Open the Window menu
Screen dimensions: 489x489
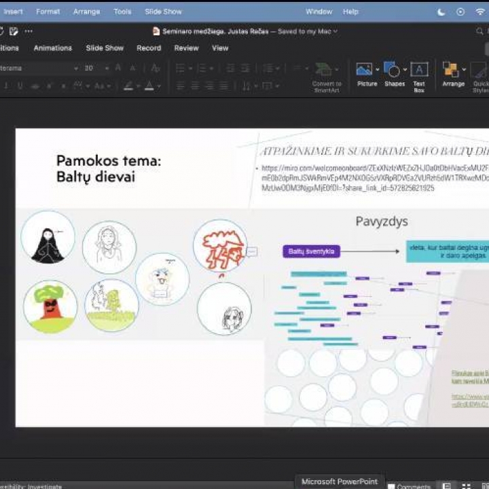[319, 12]
